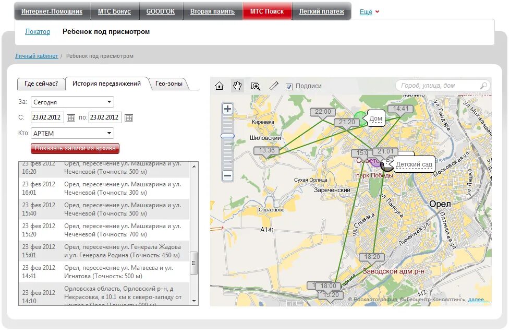
Task: Click the далее link on map
Action: 478,300
